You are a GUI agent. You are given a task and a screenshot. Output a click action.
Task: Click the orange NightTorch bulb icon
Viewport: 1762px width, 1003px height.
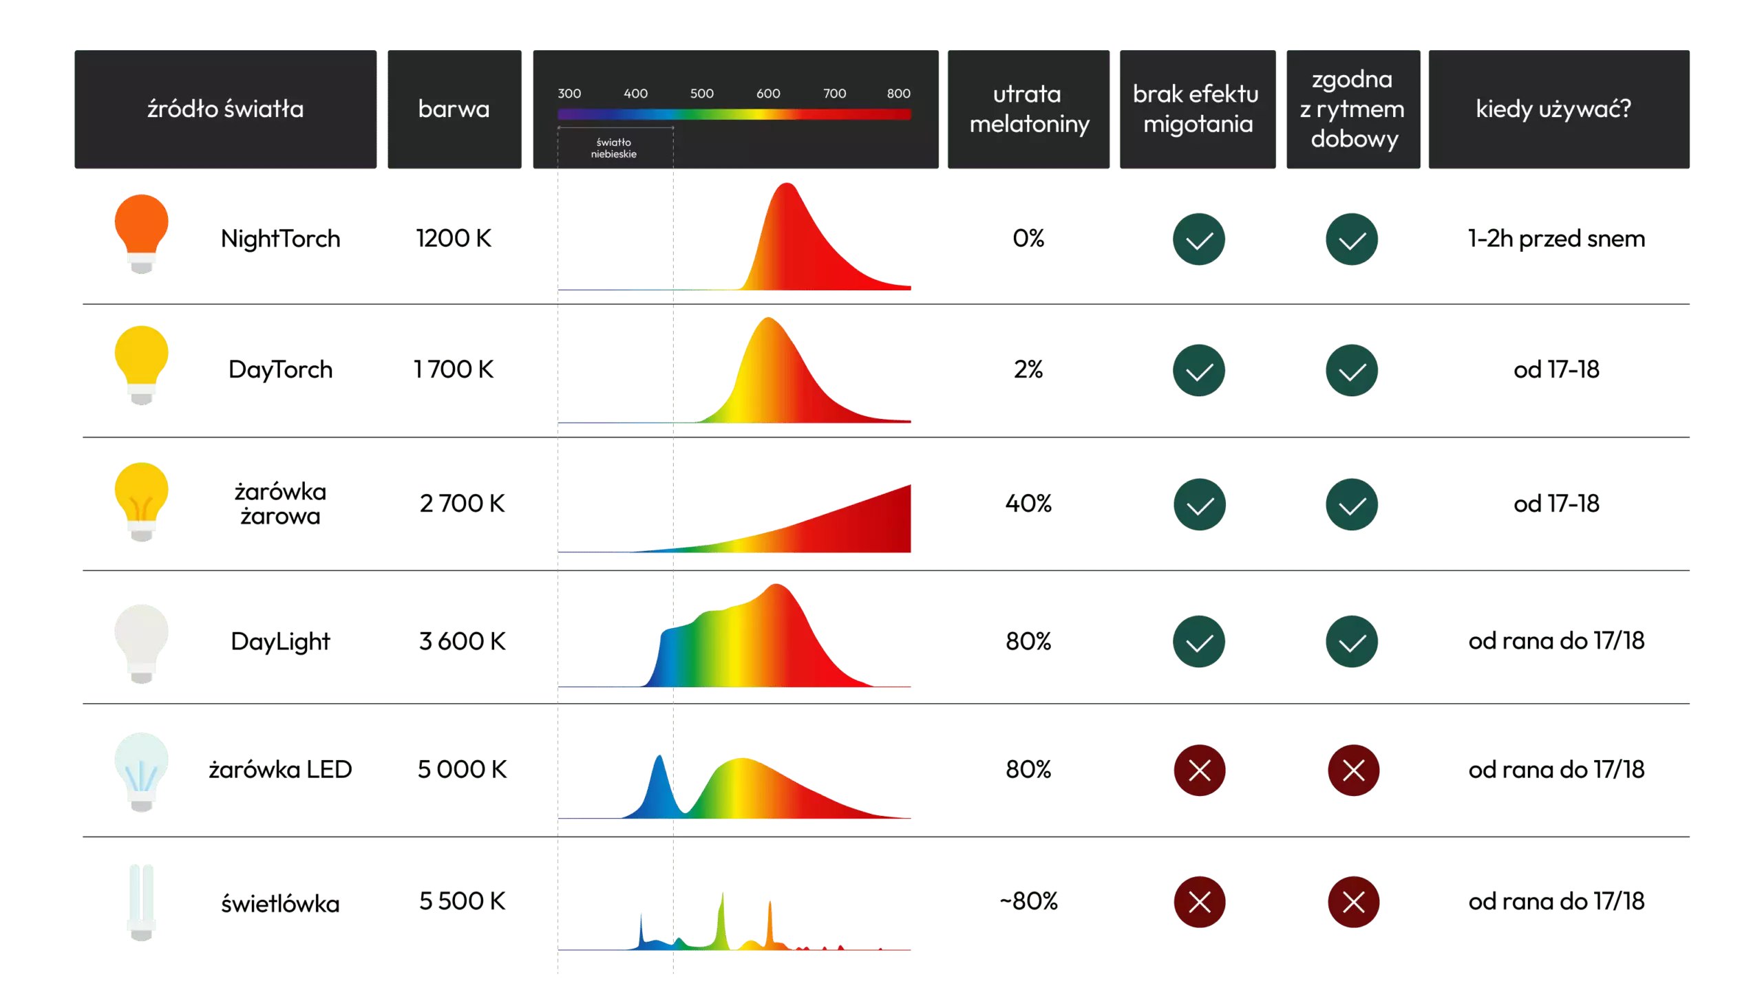(141, 234)
